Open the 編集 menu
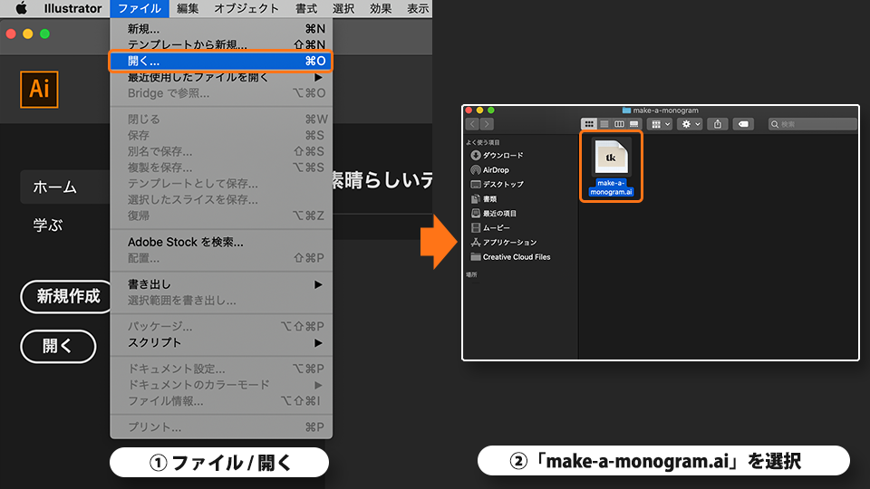870x489 pixels. 188,8
